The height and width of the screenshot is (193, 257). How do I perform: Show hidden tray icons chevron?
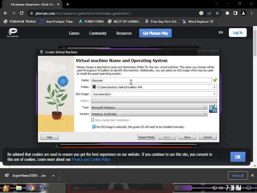click(209, 188)
